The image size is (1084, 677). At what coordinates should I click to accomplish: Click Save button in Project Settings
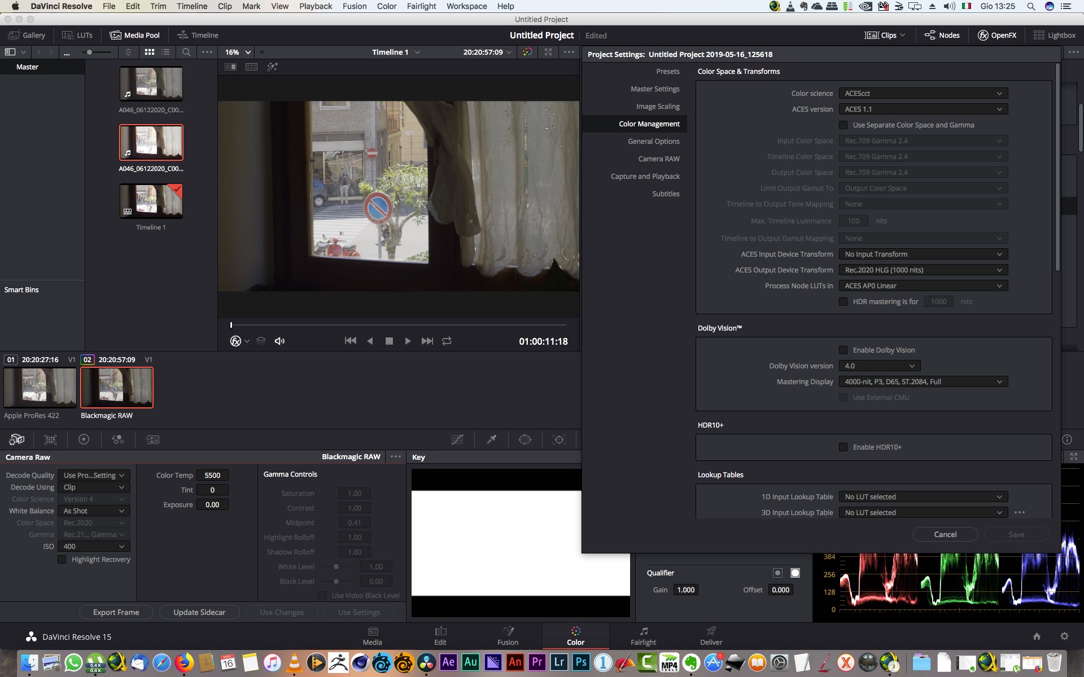click(x=1015, y=534)
